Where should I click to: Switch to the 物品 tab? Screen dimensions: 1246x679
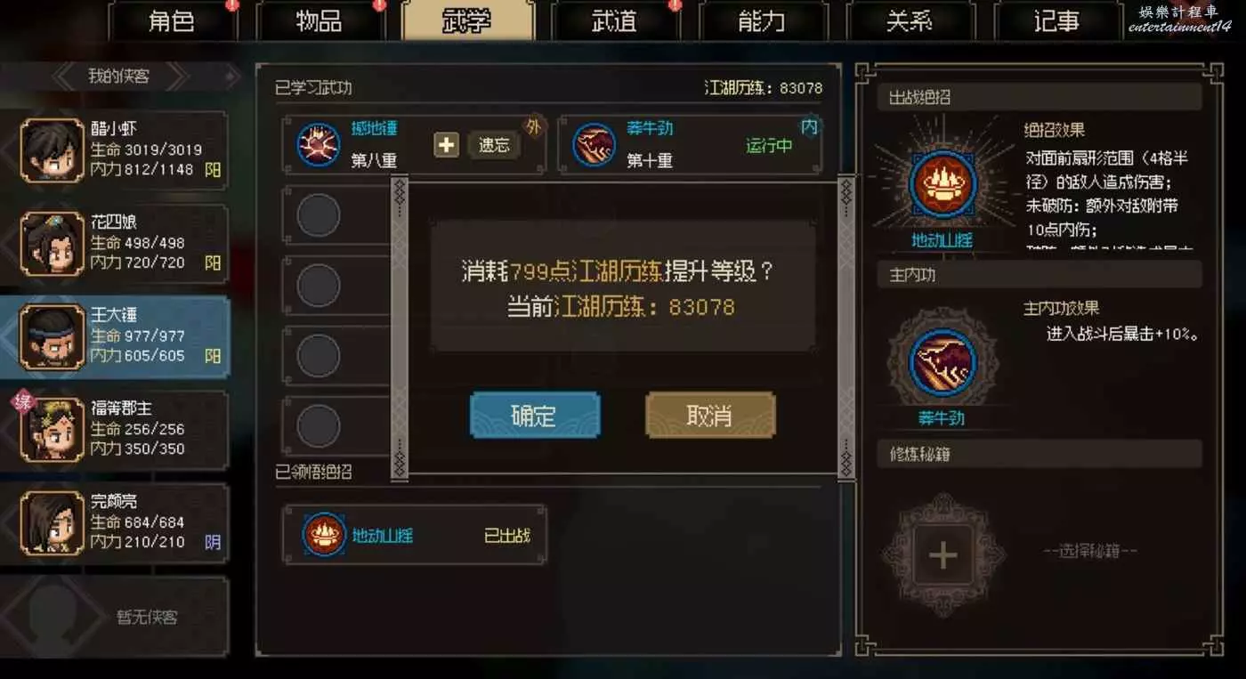coord(320,20)
